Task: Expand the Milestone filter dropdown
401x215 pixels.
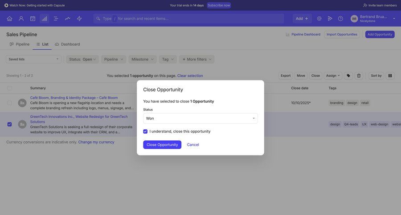Action: [143, 59]
